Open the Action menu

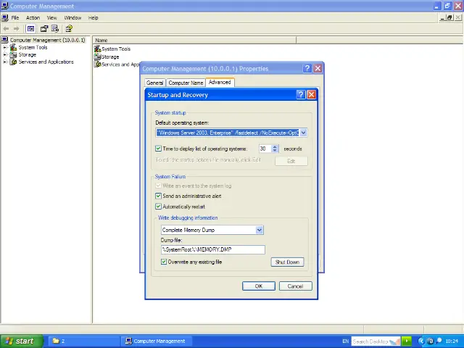coord(33,17)
